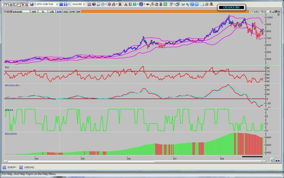Toggle the LIN chart scale button

point(52,12)
